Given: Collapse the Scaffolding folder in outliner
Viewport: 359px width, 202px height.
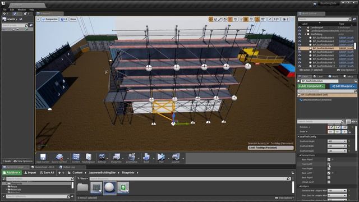Looking at the screenshot, I should coord(305,34).
